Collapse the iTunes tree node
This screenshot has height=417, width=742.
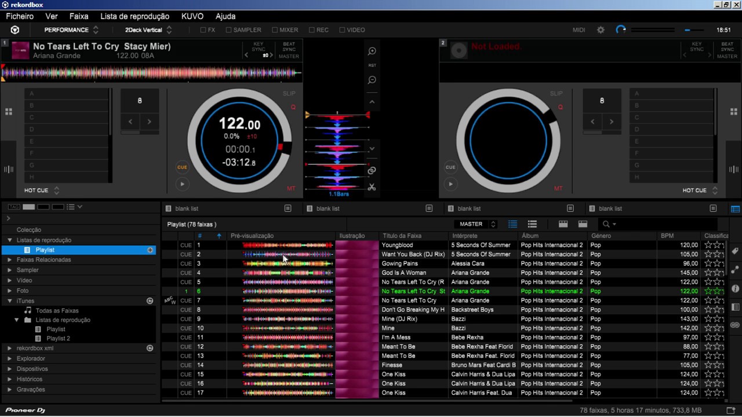(x=10, y=301)
